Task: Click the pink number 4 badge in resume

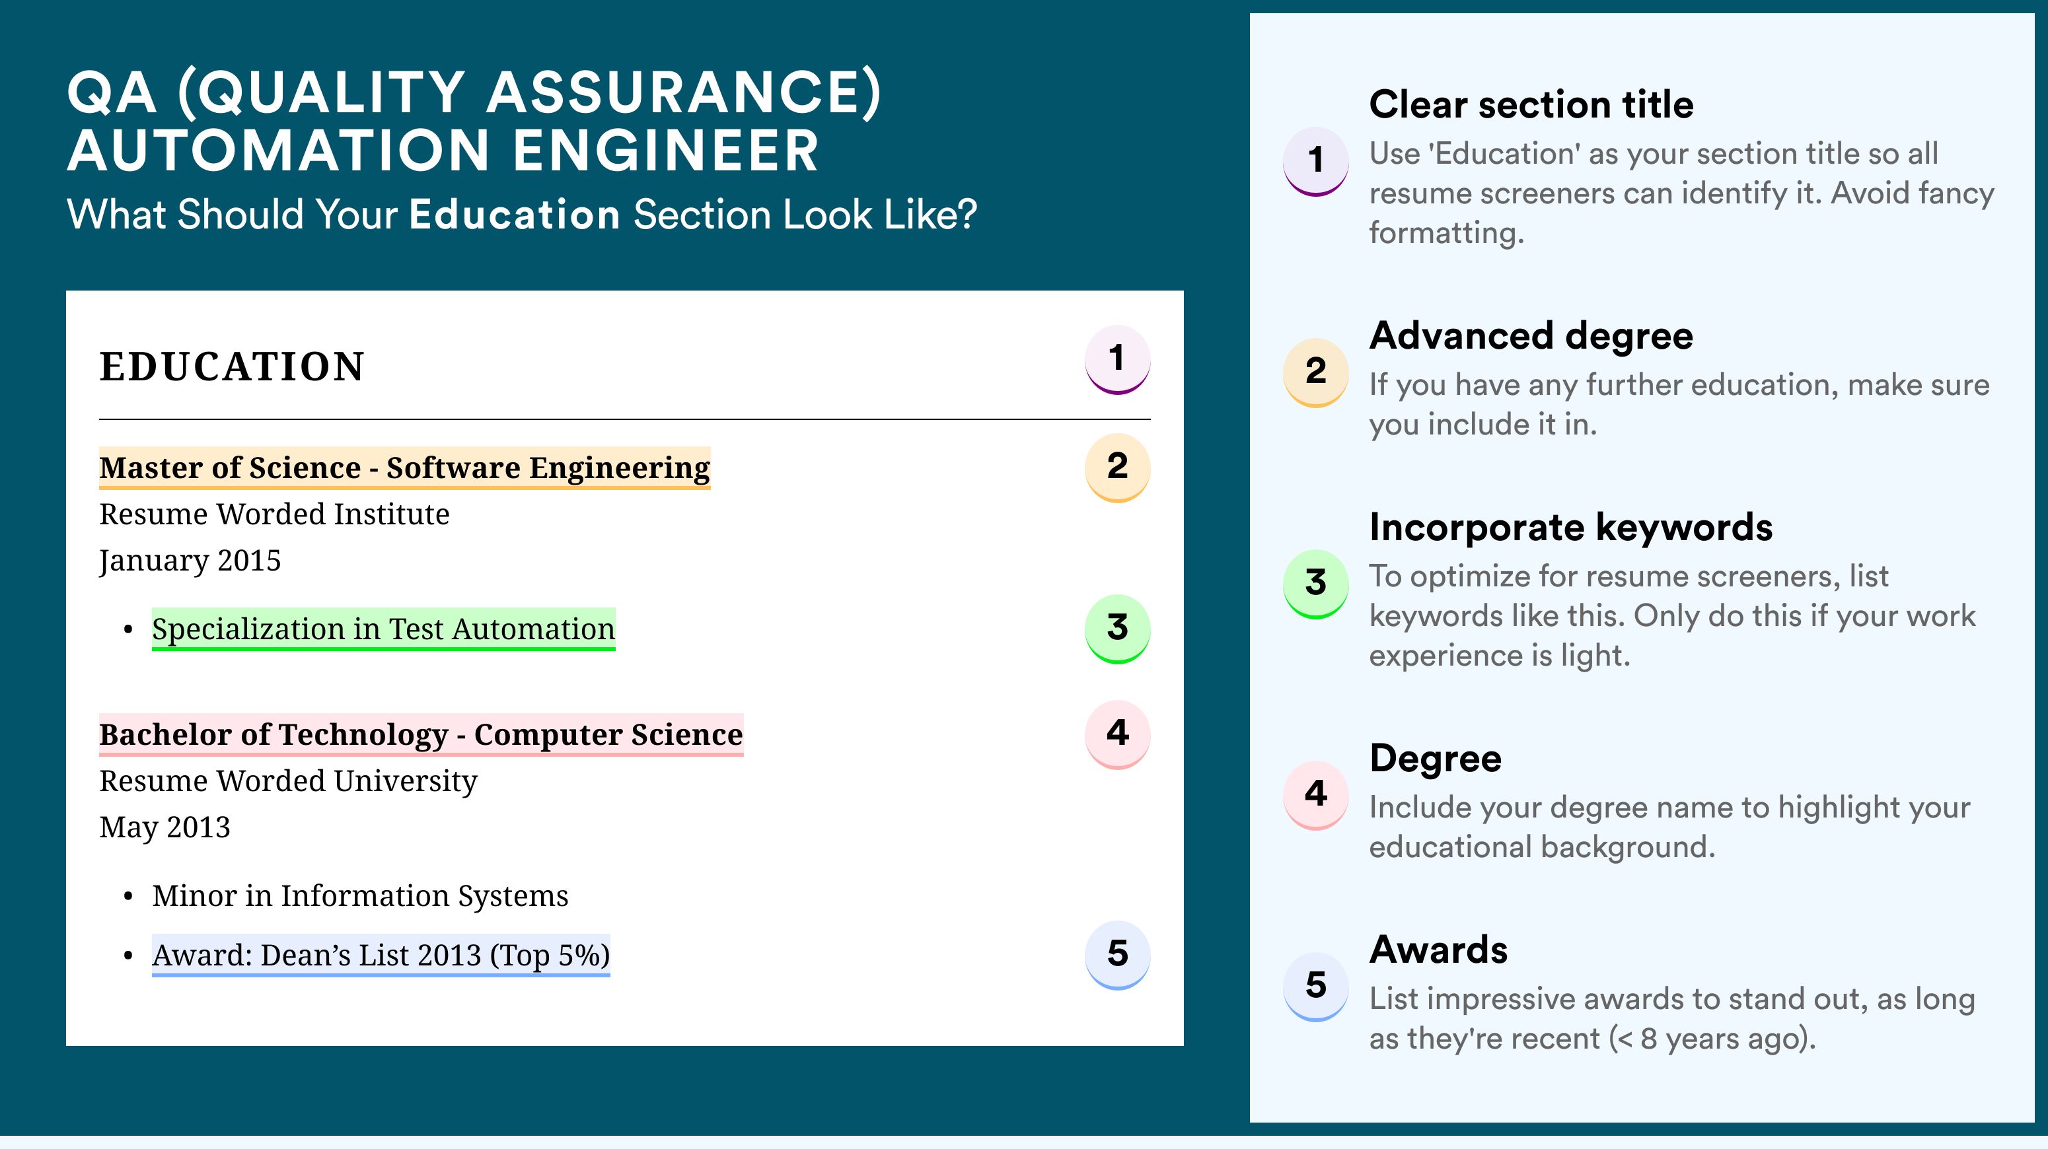Action: click(1117, 734)
